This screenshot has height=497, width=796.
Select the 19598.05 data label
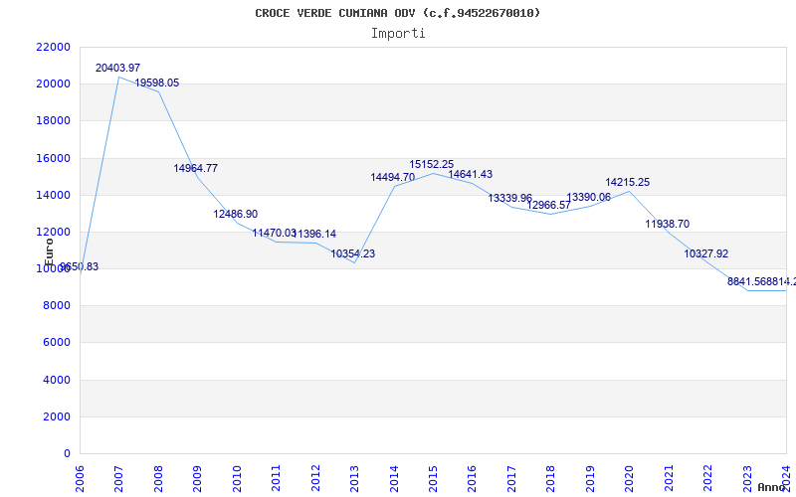[x=157, y=83]
